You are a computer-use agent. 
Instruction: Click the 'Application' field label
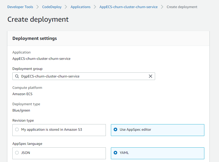point(21,52)
